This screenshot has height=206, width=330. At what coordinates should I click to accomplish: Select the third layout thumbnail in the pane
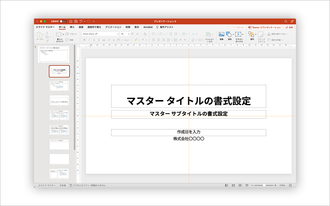point(59,101)
